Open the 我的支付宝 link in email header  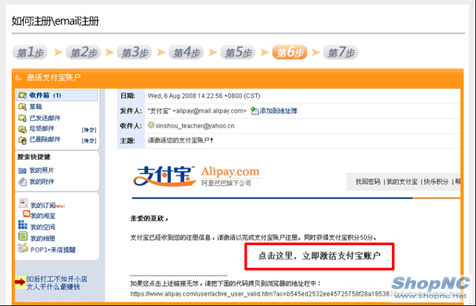(402, 182)
